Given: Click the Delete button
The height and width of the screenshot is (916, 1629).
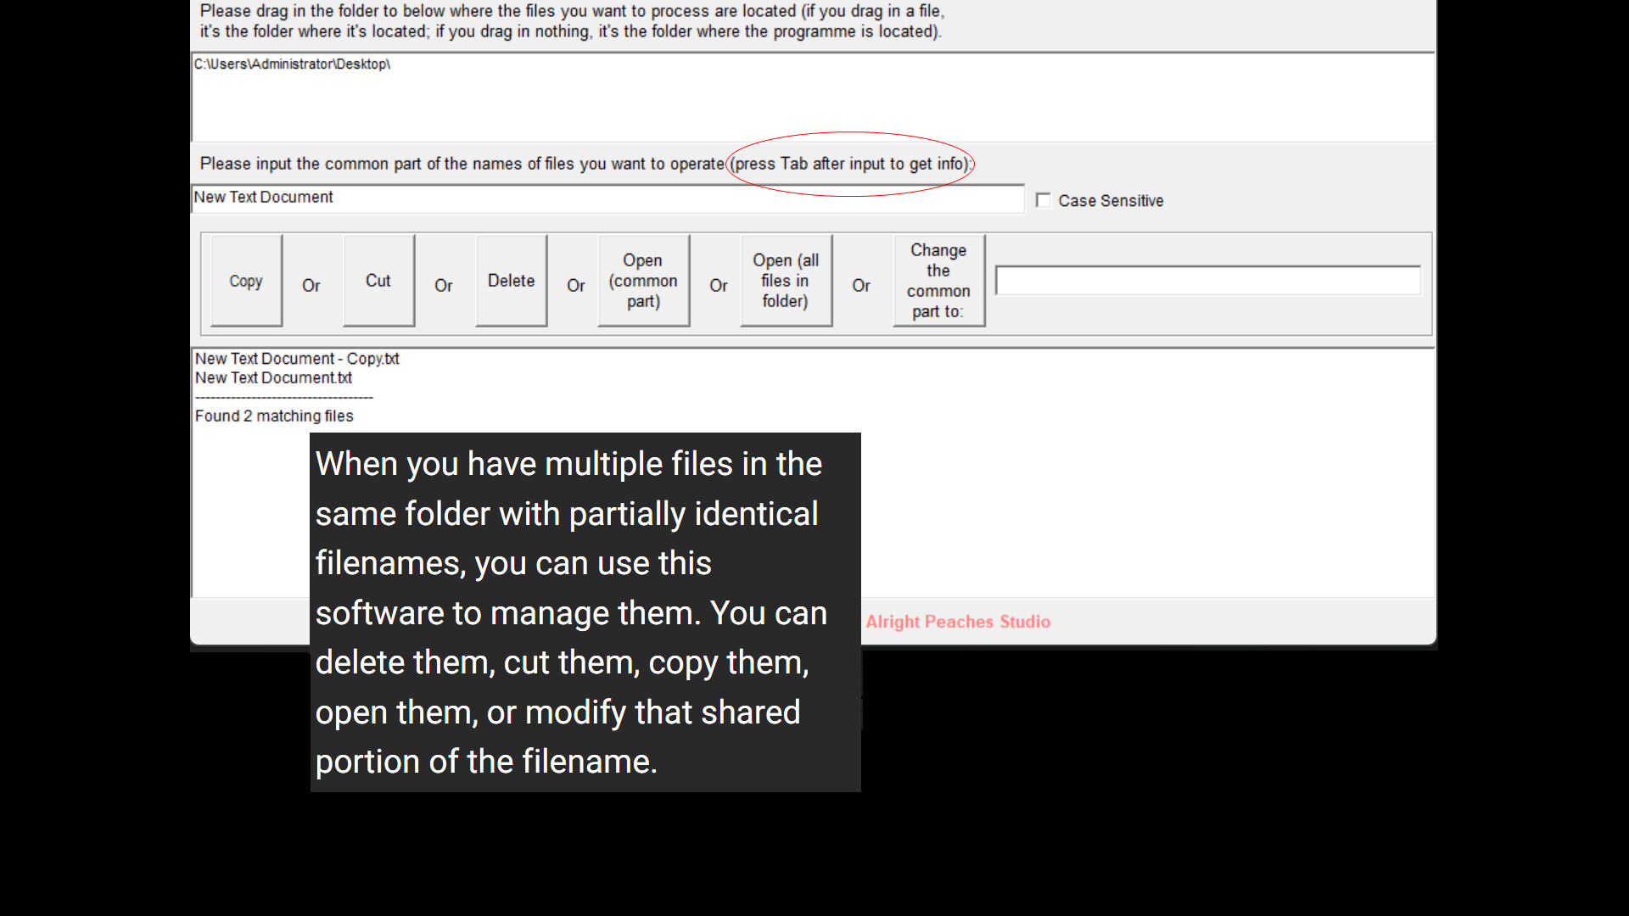Looking at the screenshot, I should coord(511,280).
